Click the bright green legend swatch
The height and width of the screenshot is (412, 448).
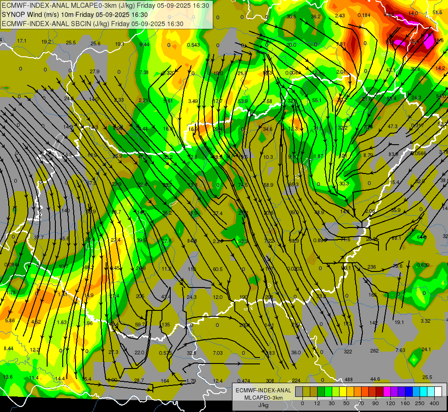pos(329,392)
